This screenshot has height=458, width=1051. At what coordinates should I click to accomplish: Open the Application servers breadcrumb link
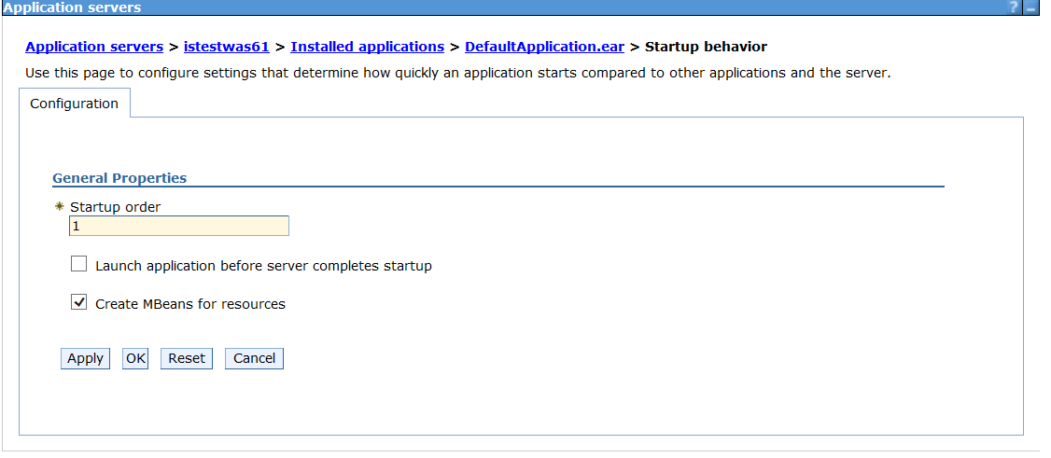[94, 47]
